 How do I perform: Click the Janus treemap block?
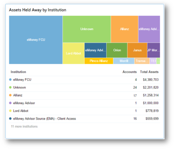(x=137, y=50)
